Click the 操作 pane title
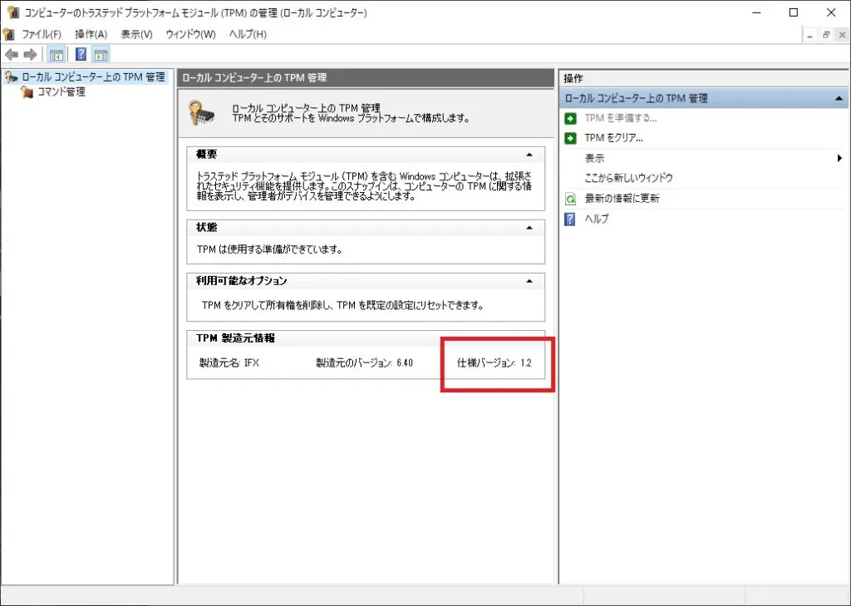The image size is (851, 606). click(x=573, y=79)
